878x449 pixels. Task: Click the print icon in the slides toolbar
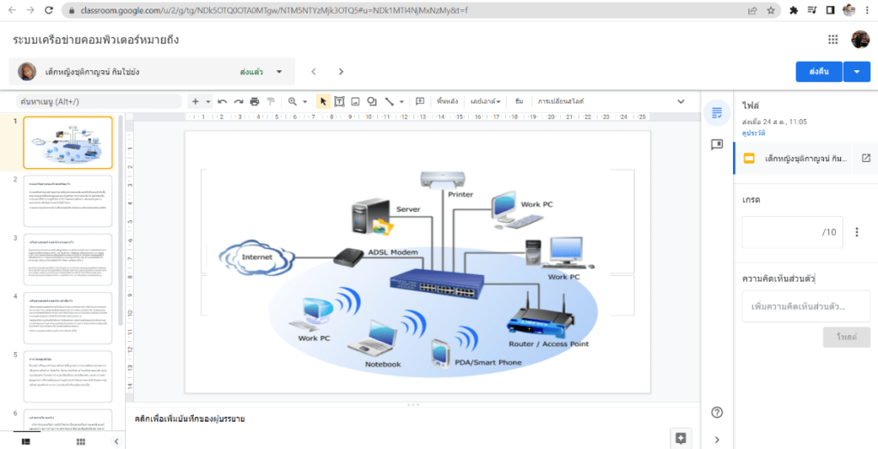point(255,101)
